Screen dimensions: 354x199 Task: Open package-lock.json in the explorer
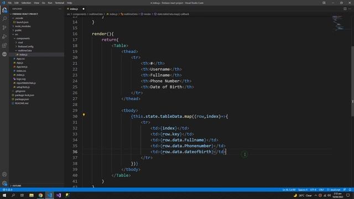(x=24, y=95)
